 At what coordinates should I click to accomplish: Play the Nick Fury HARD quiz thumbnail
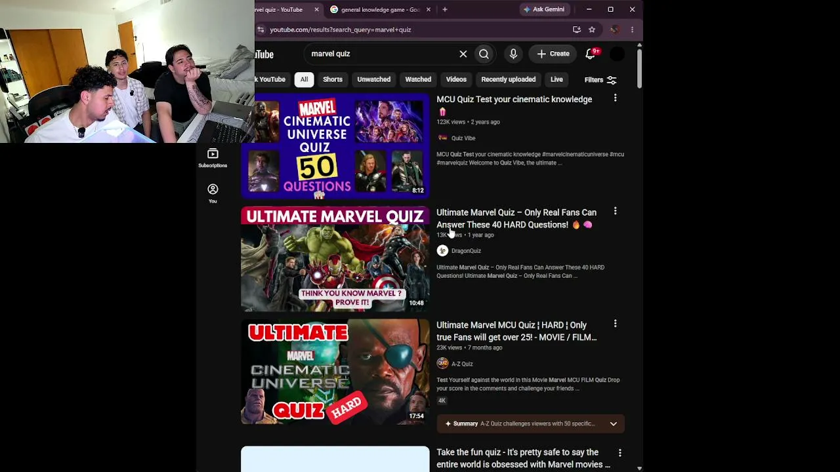coord(335,372)
